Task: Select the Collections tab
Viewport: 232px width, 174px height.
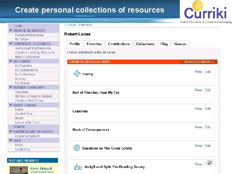Action: point(145,44)
